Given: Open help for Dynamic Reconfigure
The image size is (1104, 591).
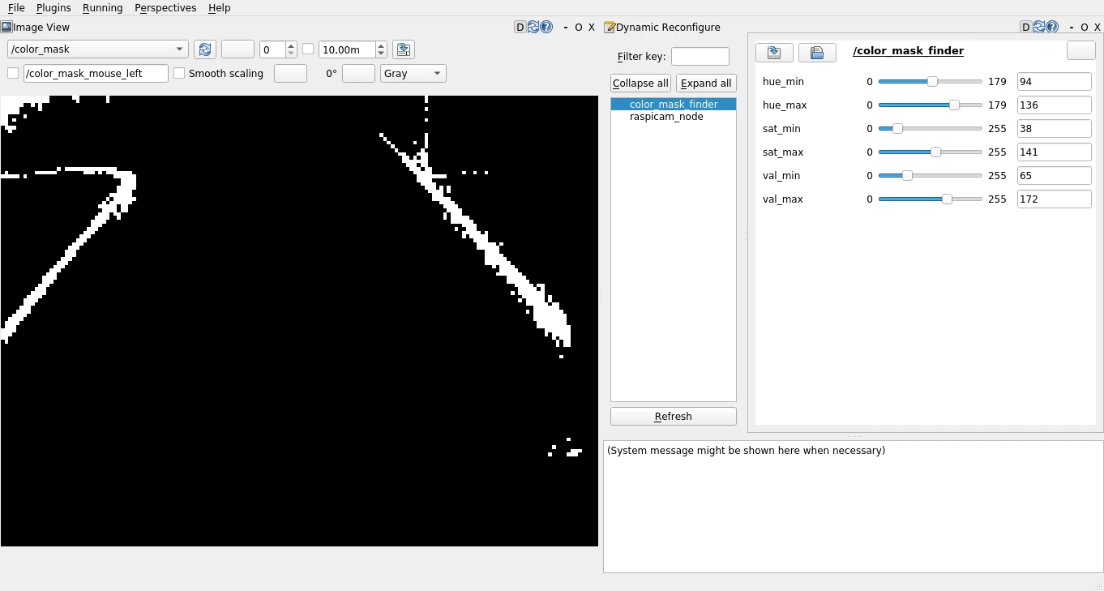Looking at the screenshot, I should click(x=1051, y=26).
